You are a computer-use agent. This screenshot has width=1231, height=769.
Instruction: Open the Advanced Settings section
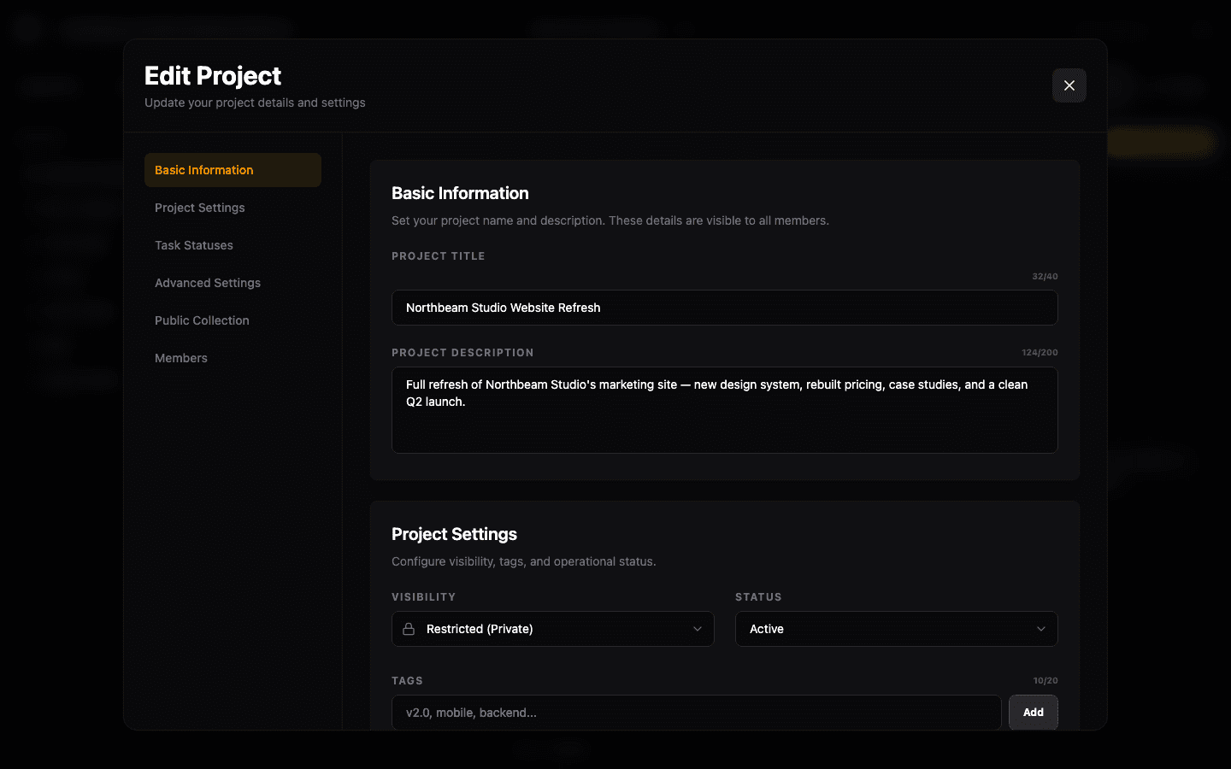click(x=208, y=283)
